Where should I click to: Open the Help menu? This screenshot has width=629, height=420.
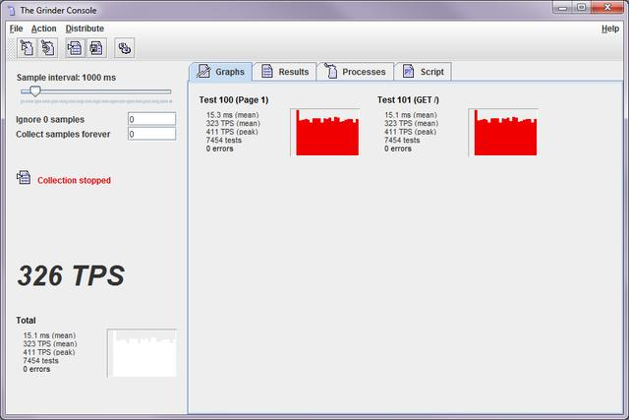[609, 29]
